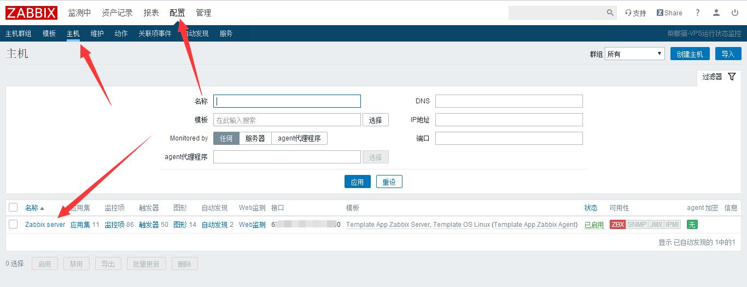
Task: Open the user profile icon
Action: click(x=716, y=13)
